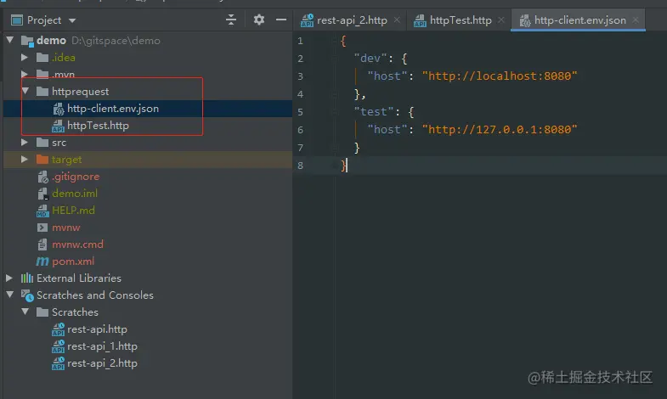667x399 pixels.
Task: Expand the .idea folder
Action: click(x=25, y=58)
